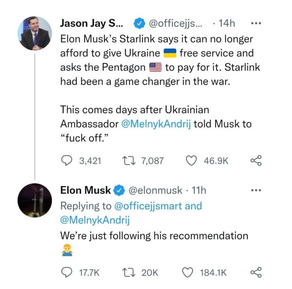Like Jason Jay's tweet with heart icon
This screenshot has height=289, width=292.
point(191,161)
